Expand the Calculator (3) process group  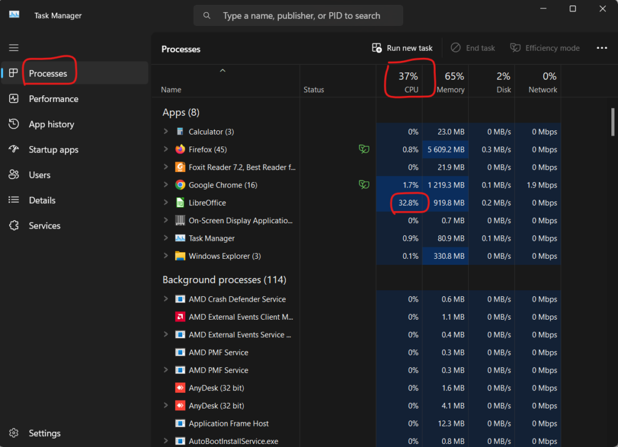pyautogui.click(x=166, y=131)
